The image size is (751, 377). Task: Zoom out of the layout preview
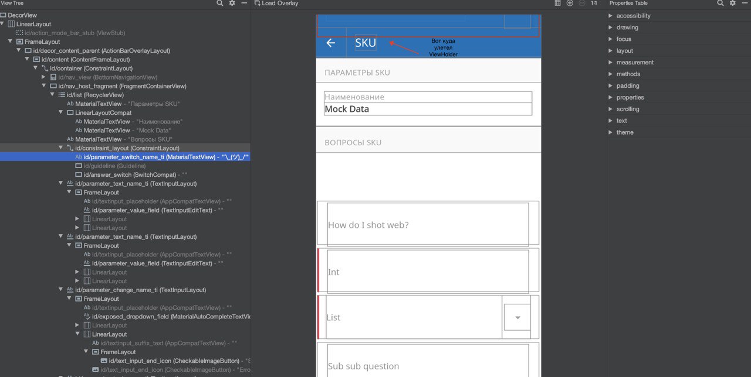582,3
